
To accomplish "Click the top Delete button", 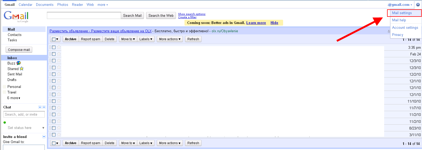I will [110, 39].
